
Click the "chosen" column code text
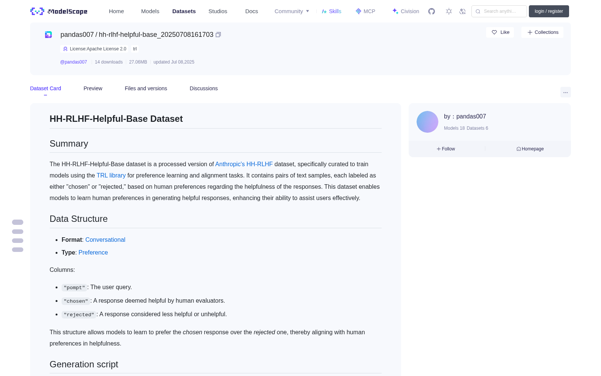76,301
